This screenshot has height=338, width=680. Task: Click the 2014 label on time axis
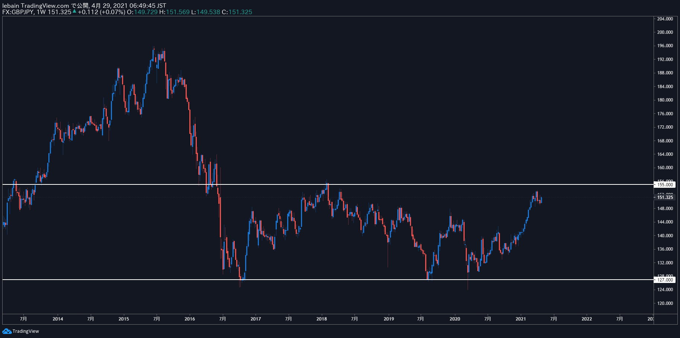click(x=58, y=319)
